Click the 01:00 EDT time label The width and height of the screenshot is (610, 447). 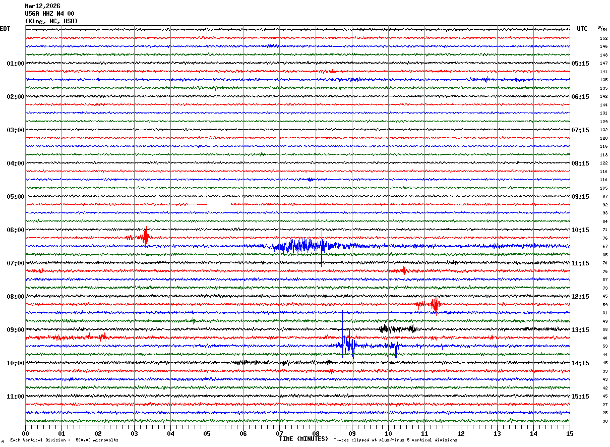pyautogui.click(x=15, y=64)
